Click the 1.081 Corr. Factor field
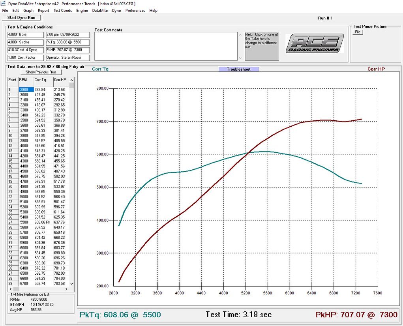This screenshot has height=326, width=403. [26, 58]
